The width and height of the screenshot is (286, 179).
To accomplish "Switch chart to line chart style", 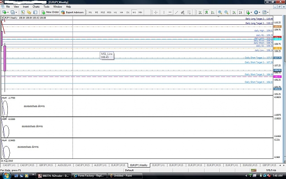I will [x=213, y=12].
